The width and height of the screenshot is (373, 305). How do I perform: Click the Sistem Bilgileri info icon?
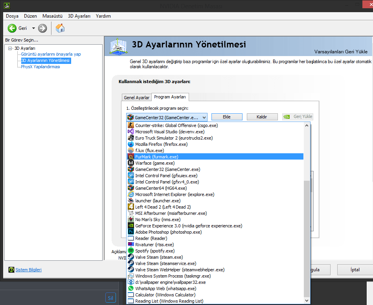(11, 270)
